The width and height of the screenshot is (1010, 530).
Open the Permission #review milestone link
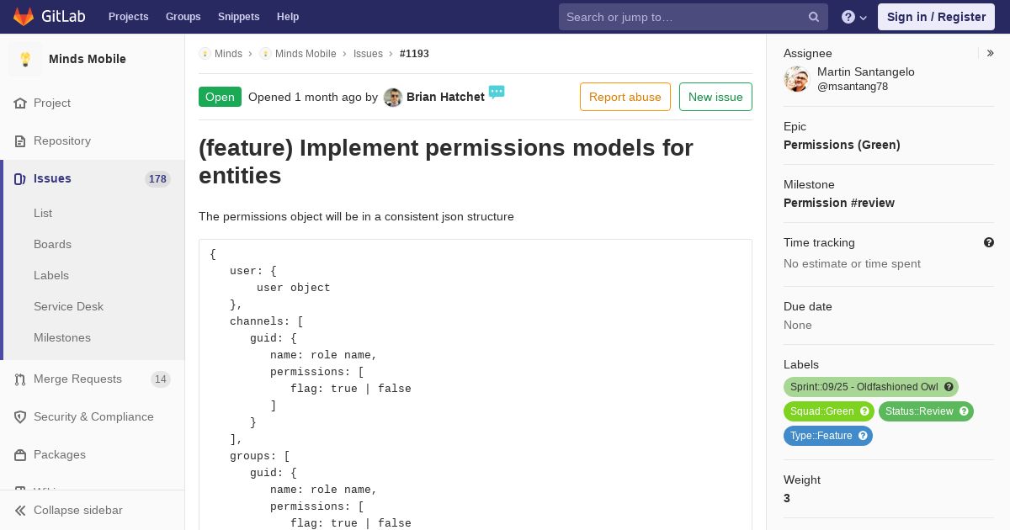click(839, 203)
